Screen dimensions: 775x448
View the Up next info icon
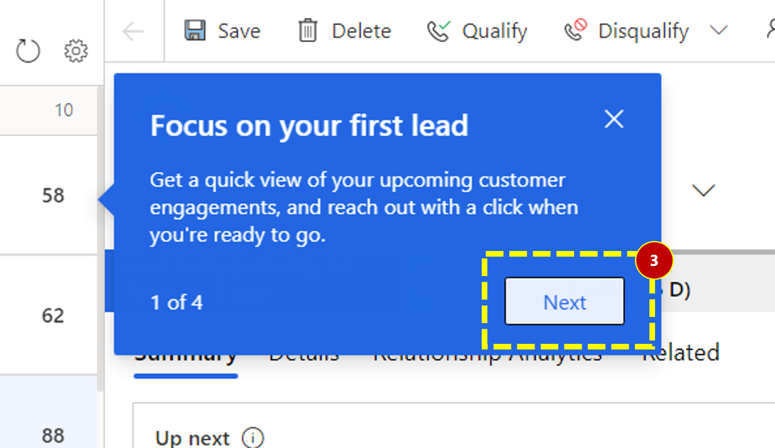click(x=254, y=437)
